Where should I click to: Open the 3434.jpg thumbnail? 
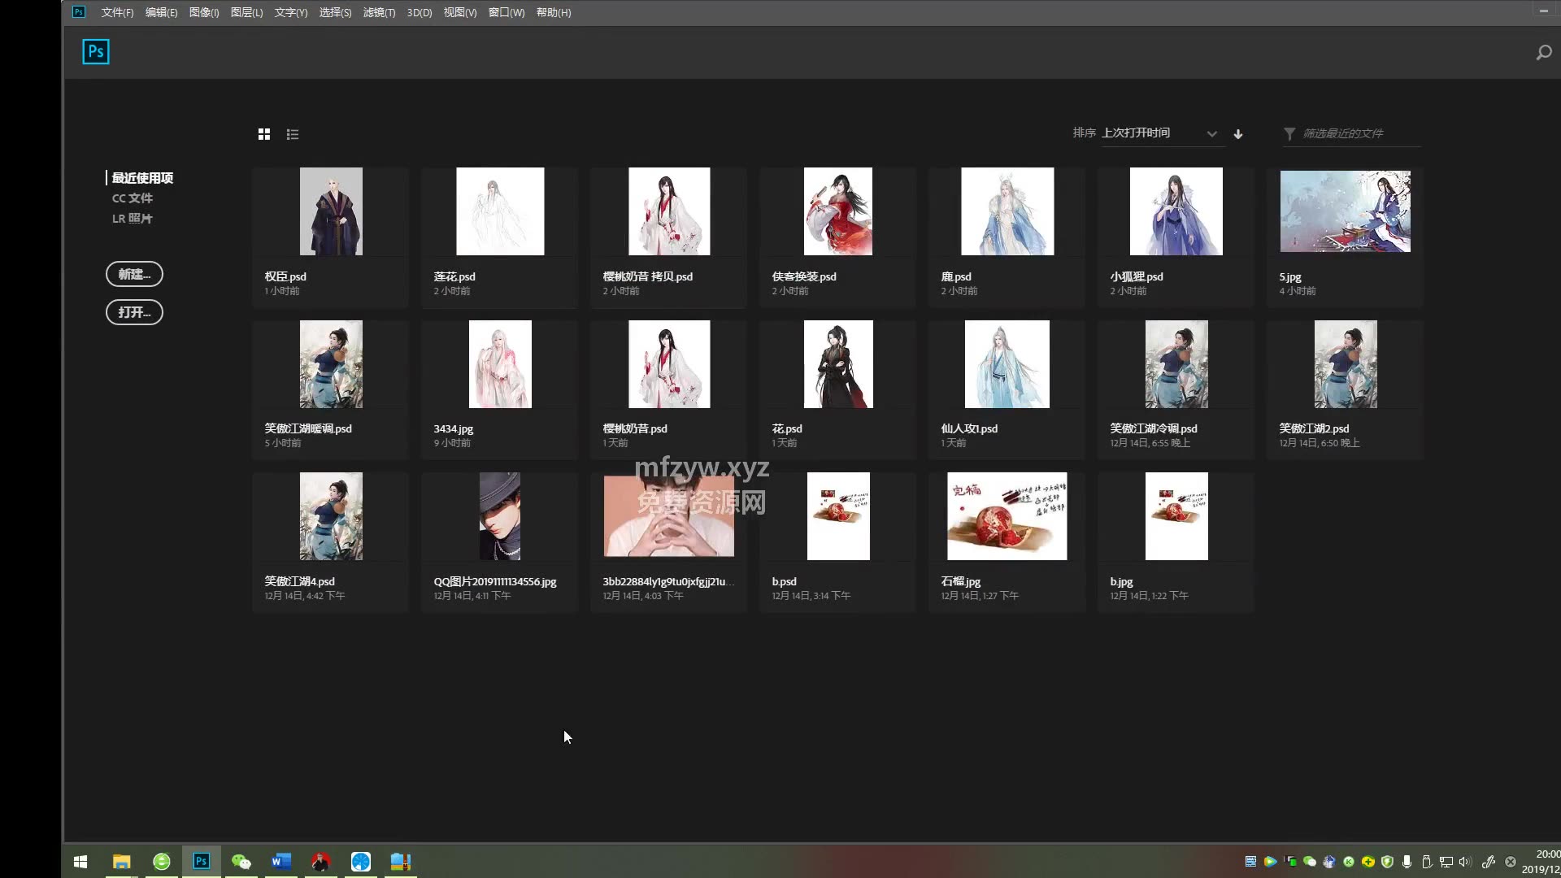click(500, 363)
